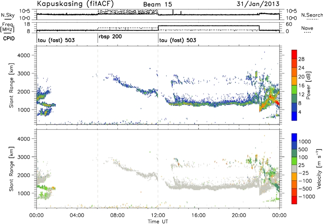Click the gray Velocity segment between 25 and -25
323x224 pixels.
click(294, 169)
